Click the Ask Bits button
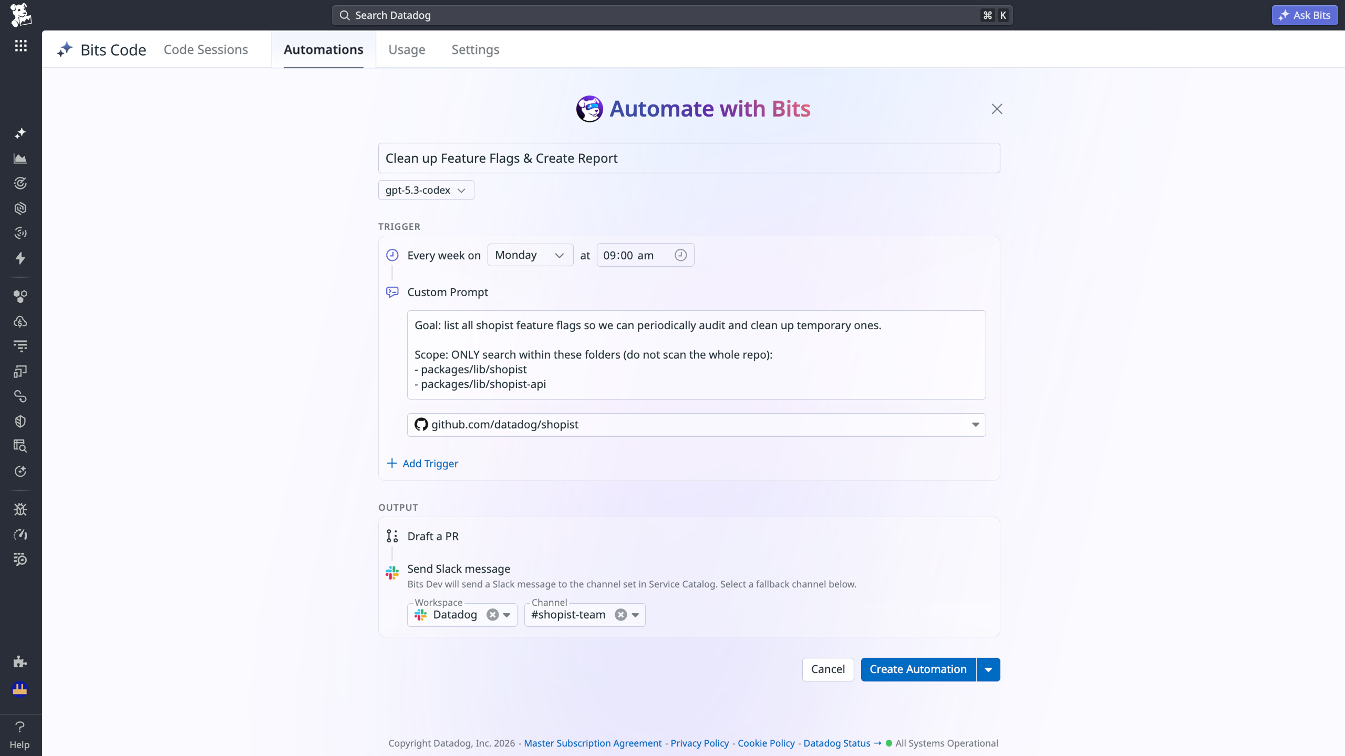Image resolution: width=1345 pixels, height=756 pixels. [1305, 15]
